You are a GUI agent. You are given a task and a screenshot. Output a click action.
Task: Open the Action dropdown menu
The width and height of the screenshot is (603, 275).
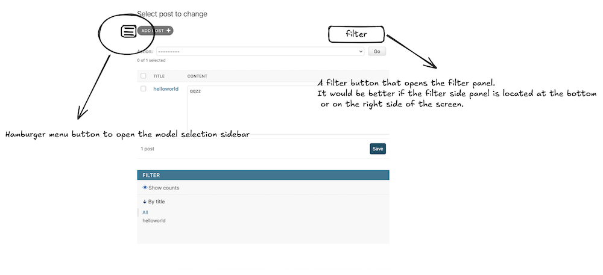coord(260,51)
